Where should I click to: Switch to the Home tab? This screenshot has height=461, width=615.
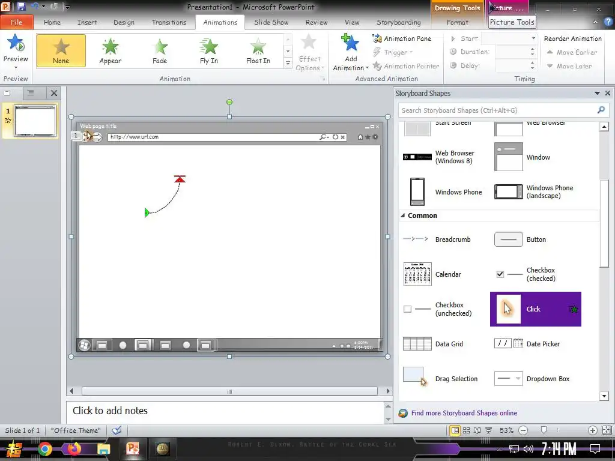click(52, 22)
